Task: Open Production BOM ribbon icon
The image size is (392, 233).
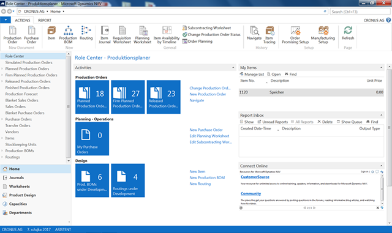Action: tap(68, 35)
